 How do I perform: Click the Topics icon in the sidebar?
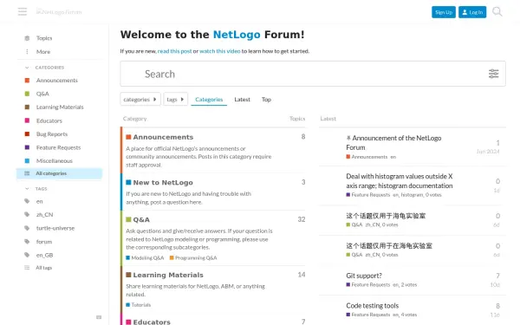coord(27,38)
